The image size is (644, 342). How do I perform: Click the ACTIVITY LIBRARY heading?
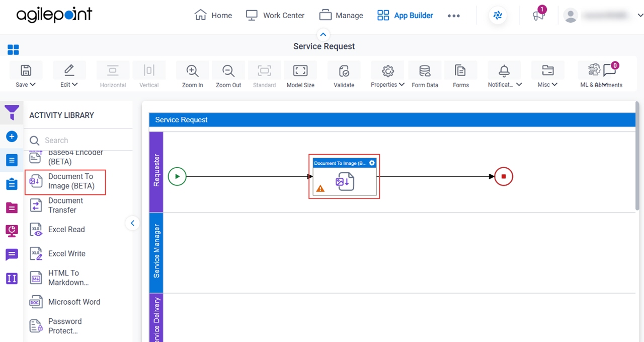point(61,115)
